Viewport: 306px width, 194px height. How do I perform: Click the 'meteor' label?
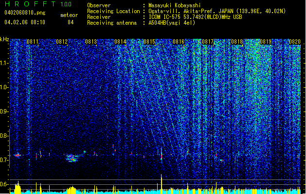[69, 15]
